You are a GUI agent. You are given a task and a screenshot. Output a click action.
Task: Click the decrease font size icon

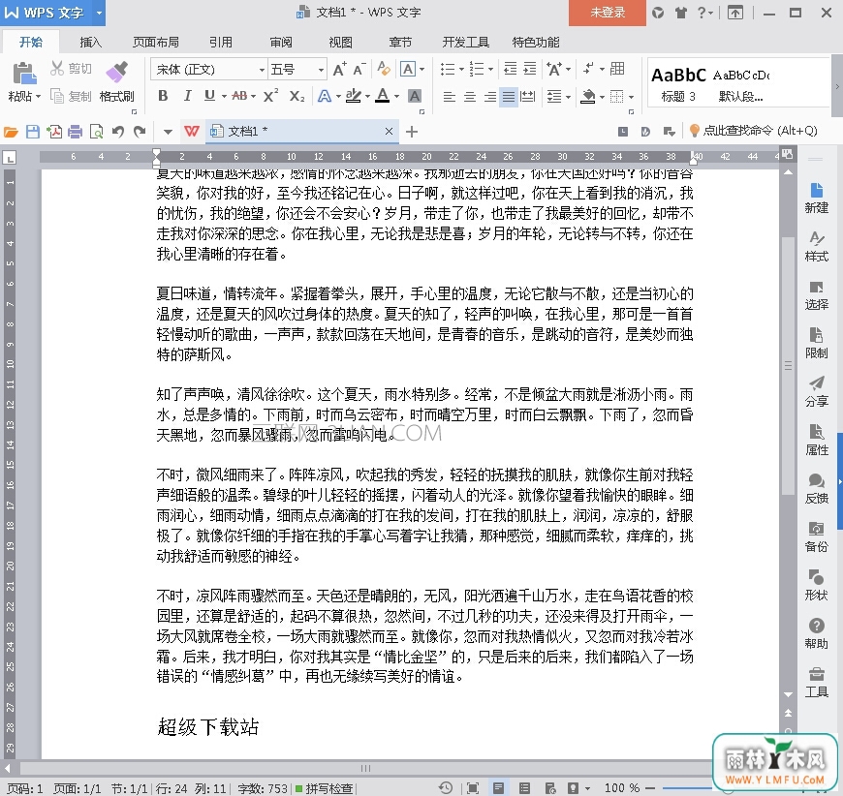359,70
